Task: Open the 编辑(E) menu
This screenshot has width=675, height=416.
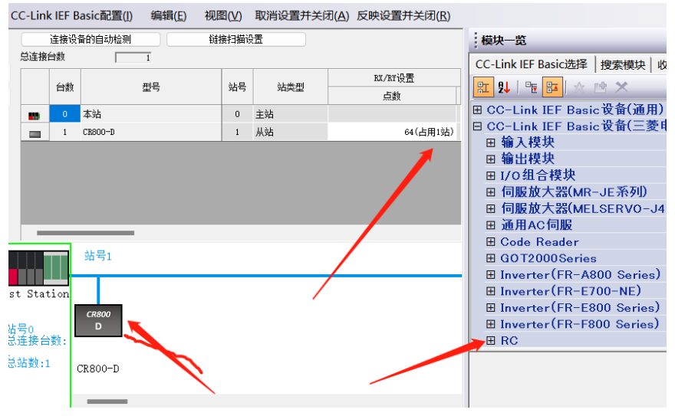Action: pyautogui.click(x=168, y=16)
